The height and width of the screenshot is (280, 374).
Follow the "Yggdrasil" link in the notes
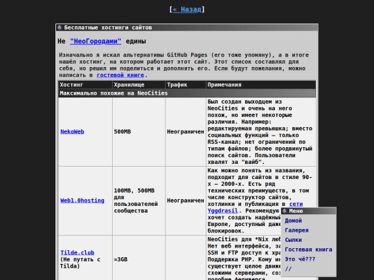(x=222, y=211)
